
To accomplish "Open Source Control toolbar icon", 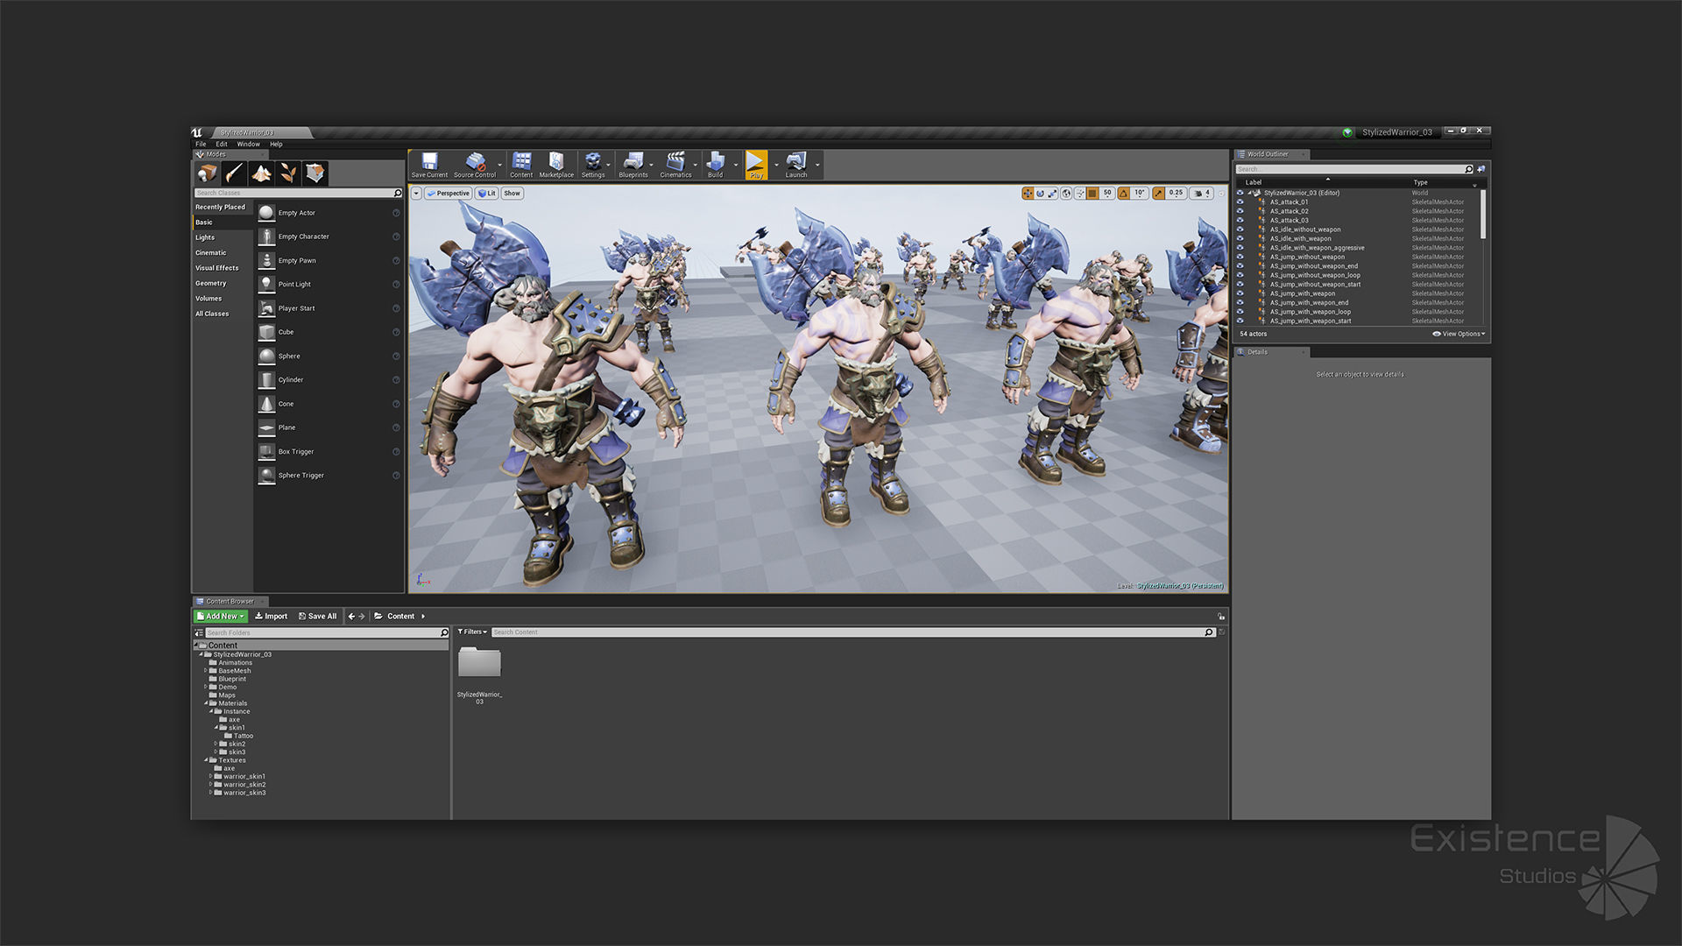I will point(475,165).
